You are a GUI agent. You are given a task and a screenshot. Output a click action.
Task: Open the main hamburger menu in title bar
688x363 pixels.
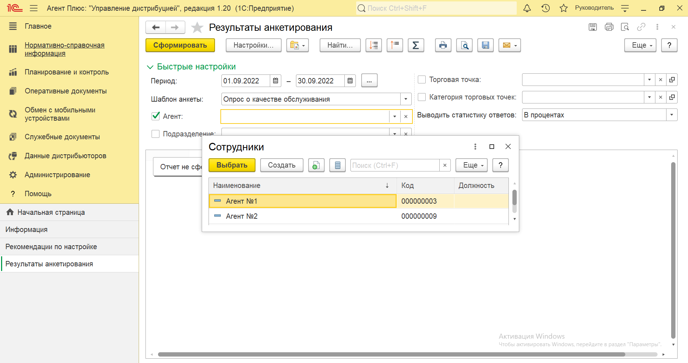point(34,8)
